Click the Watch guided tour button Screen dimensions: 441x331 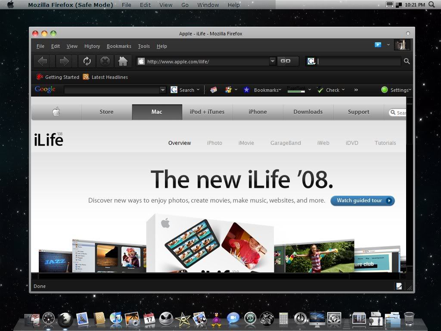(363, 200)
